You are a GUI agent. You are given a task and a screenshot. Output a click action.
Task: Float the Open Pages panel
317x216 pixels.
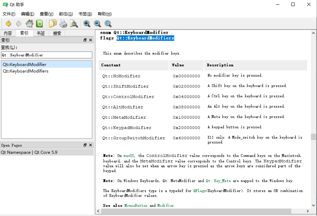tap(85, 145)
